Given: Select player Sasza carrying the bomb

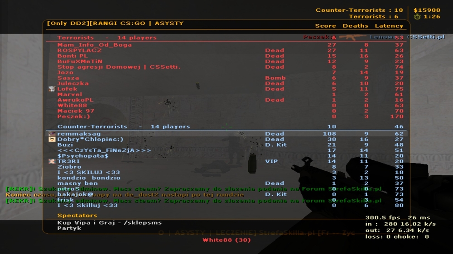Looking at the screenshot, I should pos(226,78).
